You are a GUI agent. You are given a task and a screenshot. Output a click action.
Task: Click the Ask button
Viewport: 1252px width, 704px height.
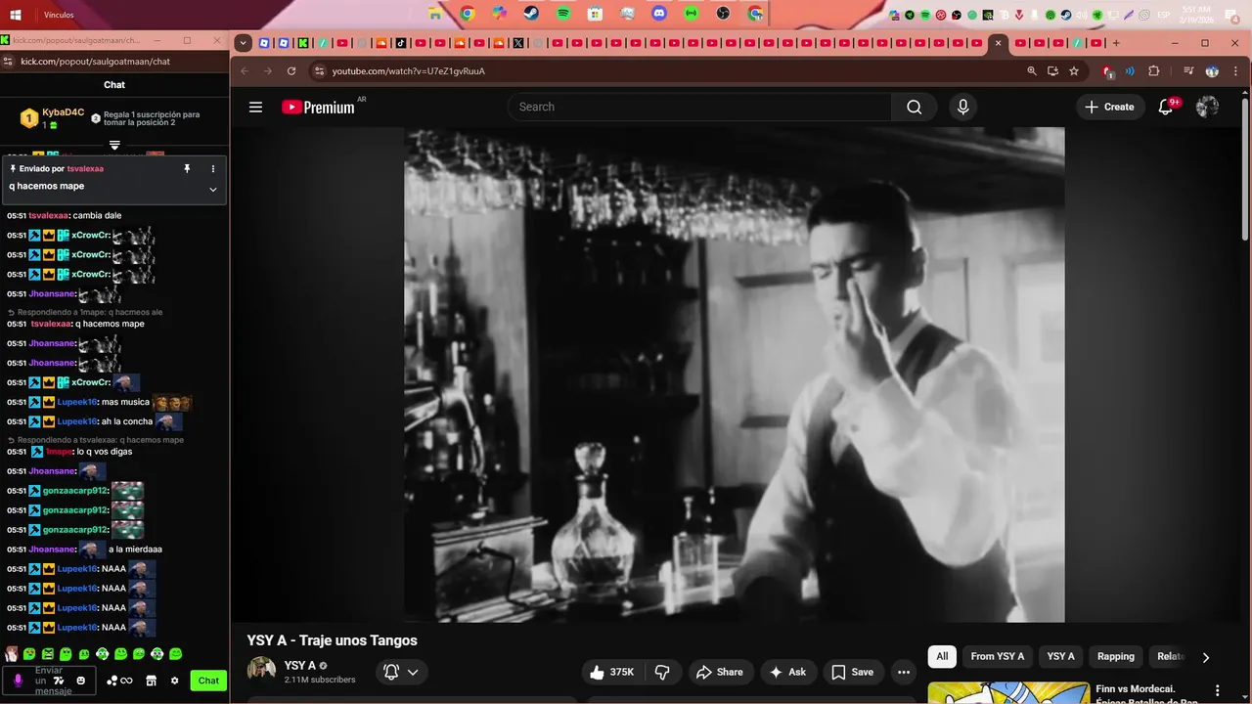tap(787, 672)
